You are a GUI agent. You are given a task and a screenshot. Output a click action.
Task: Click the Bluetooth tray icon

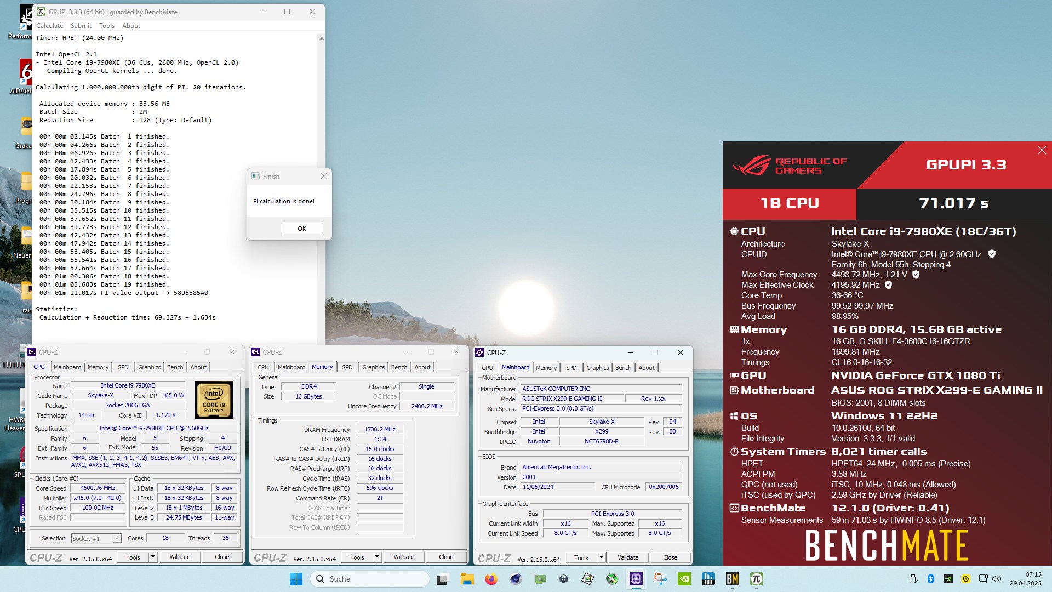point(930,579)
